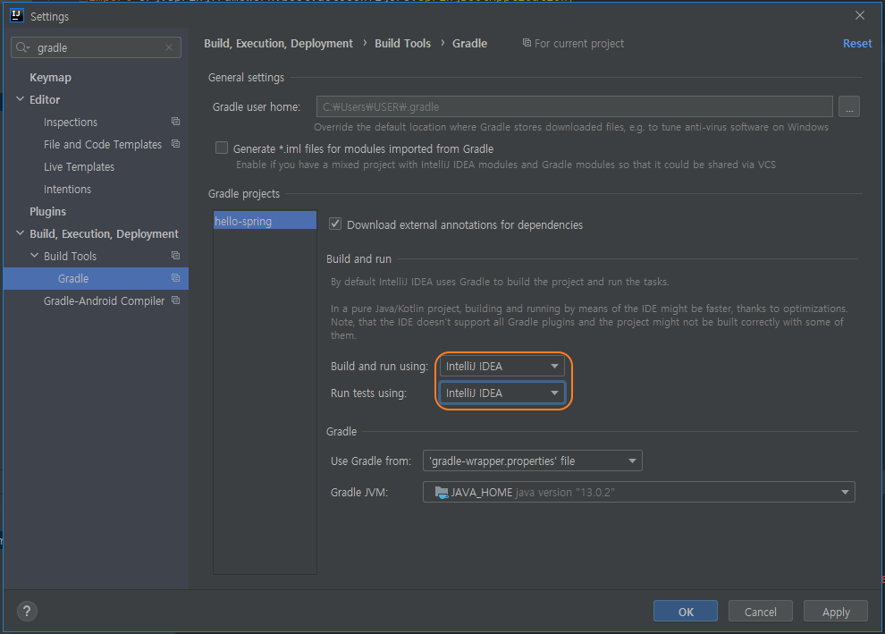Open the Build and run using dropdown
Image resolution: width=885 pixels, height=634 pixels.
click(x=501, y=367)
